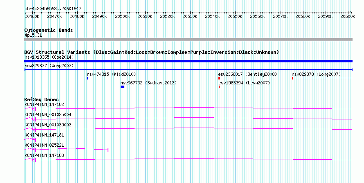Image resolution: width=364 pixels, height=183 pixels.
Task: Select the thick blue nsv1013365 gain bar
Action: pos(188,61)
